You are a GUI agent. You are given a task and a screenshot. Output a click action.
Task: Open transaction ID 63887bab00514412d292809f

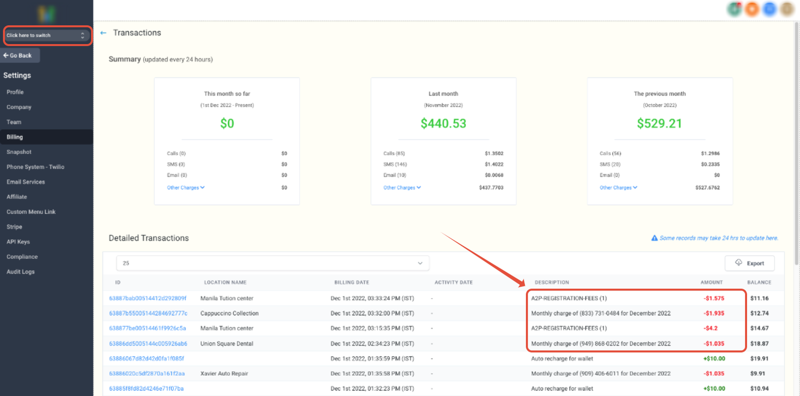(x=147, y=298)
